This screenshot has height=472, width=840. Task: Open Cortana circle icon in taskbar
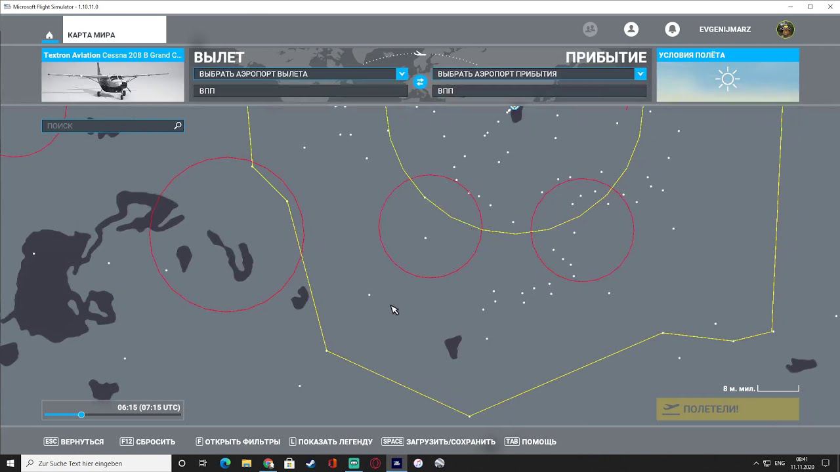[x=182, y=463]
